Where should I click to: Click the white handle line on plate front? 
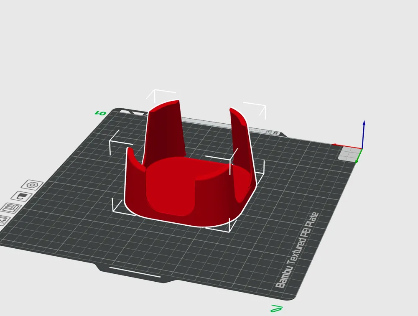pyautogui.click(x=135, y=272)
